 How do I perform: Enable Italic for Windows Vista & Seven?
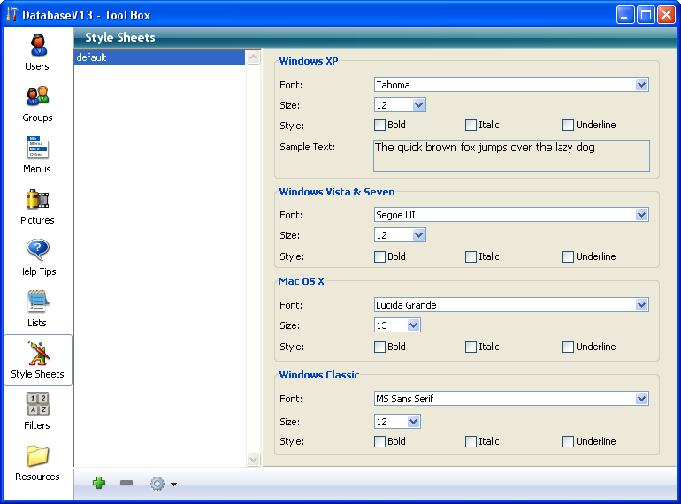pos(471,257)
